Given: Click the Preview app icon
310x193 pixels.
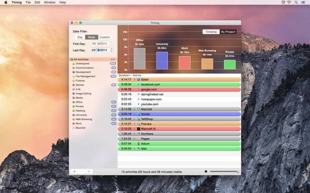Looking at the screenshot, I should pos(139,124).
